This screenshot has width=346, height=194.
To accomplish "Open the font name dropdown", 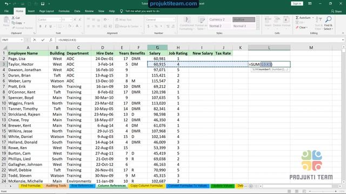I will click(x=60, y=19).
